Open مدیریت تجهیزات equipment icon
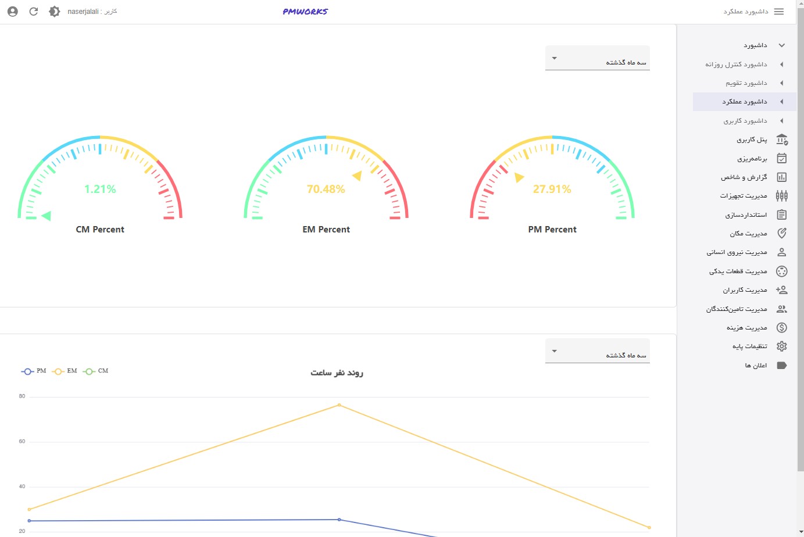This screenshot has height=537, width=804. coord(781,196)
